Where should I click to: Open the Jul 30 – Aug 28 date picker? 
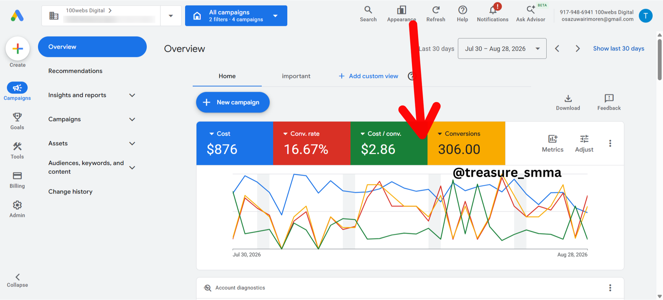click(x=502, y=48)
